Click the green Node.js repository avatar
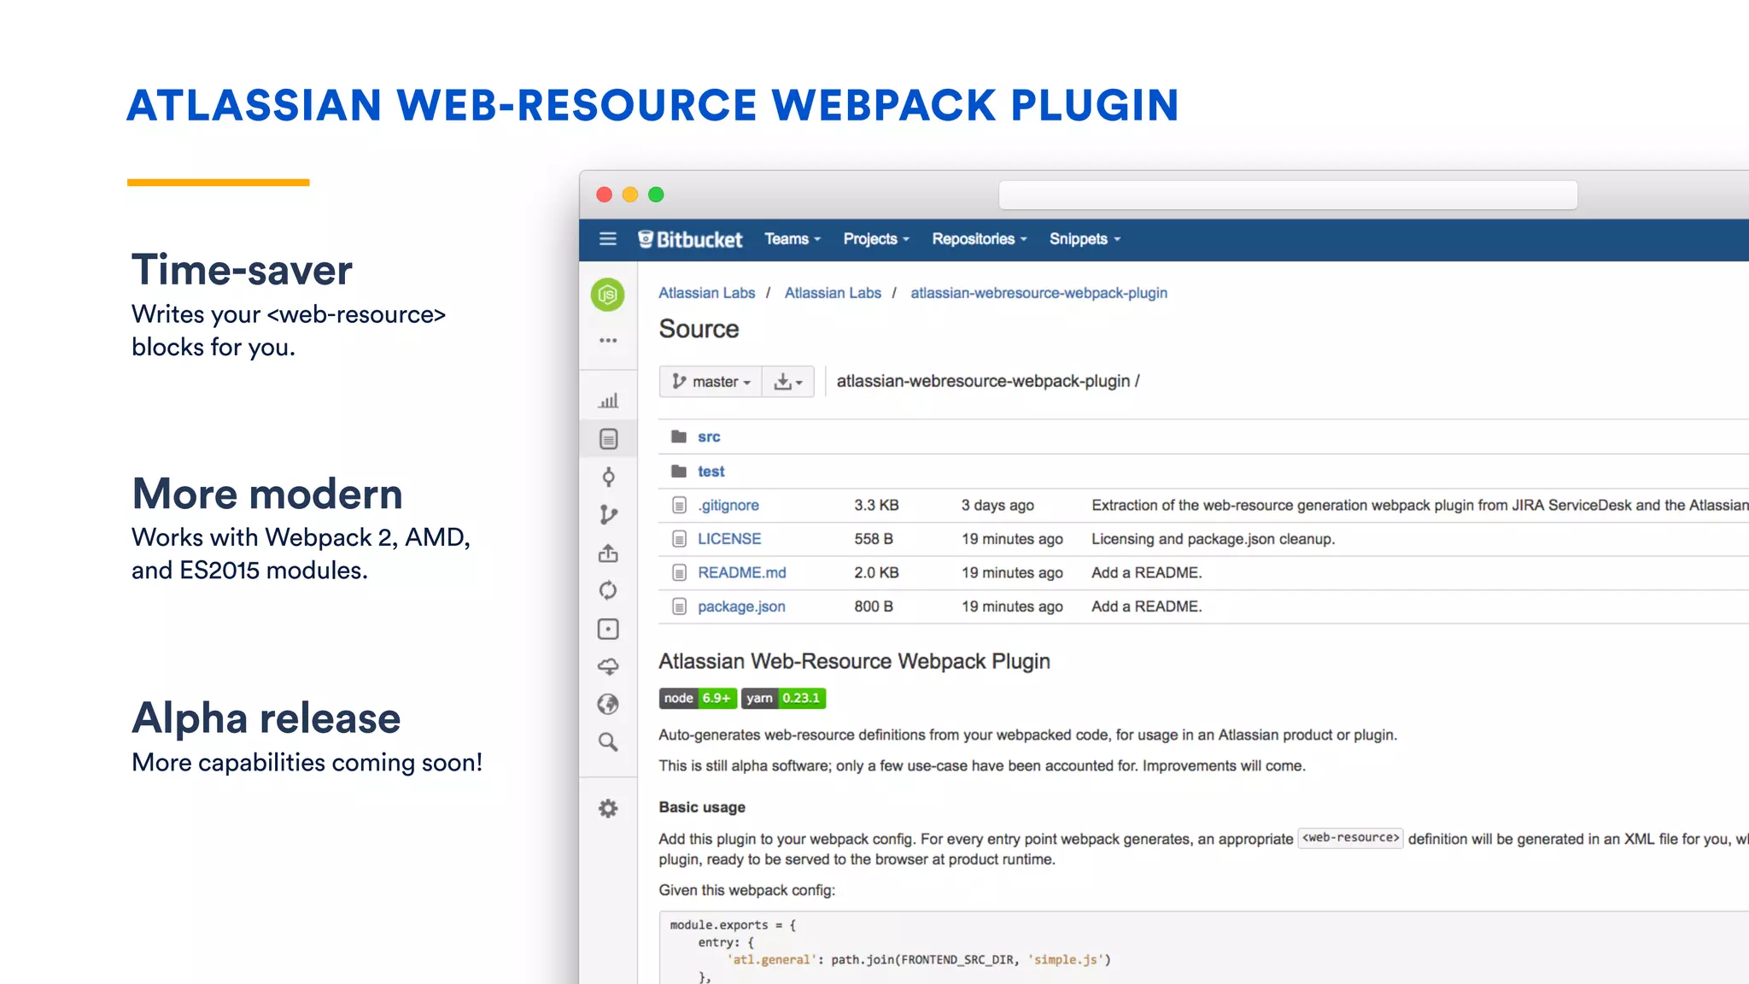Screen dimensions: 1749x984 click(x=607, y=295)
